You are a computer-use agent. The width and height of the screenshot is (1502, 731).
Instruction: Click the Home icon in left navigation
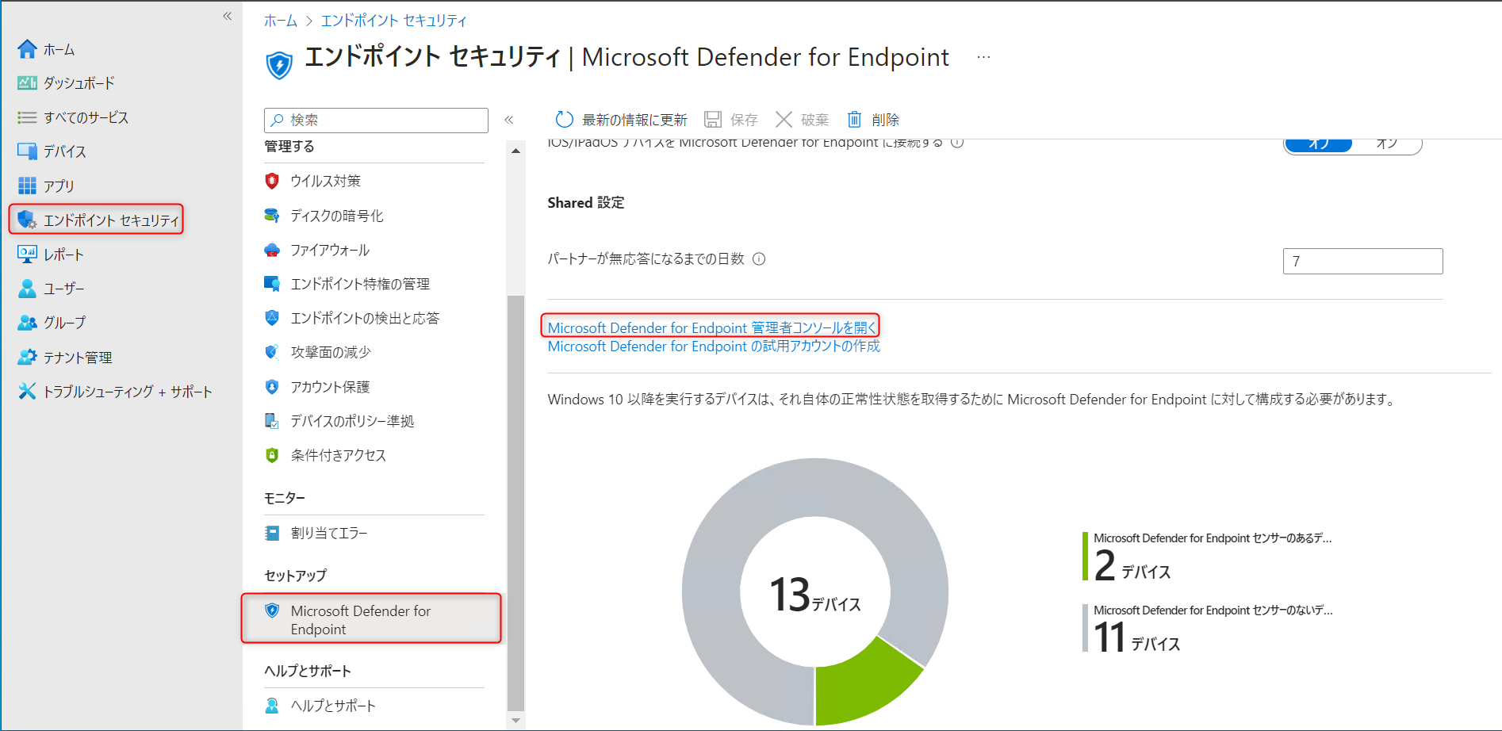point(27,49)
